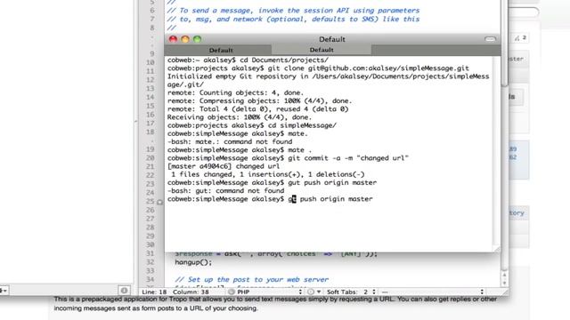570x320 pixels.
Task: Click the Terminal window title 'Default'
Action: pos(332,39)
